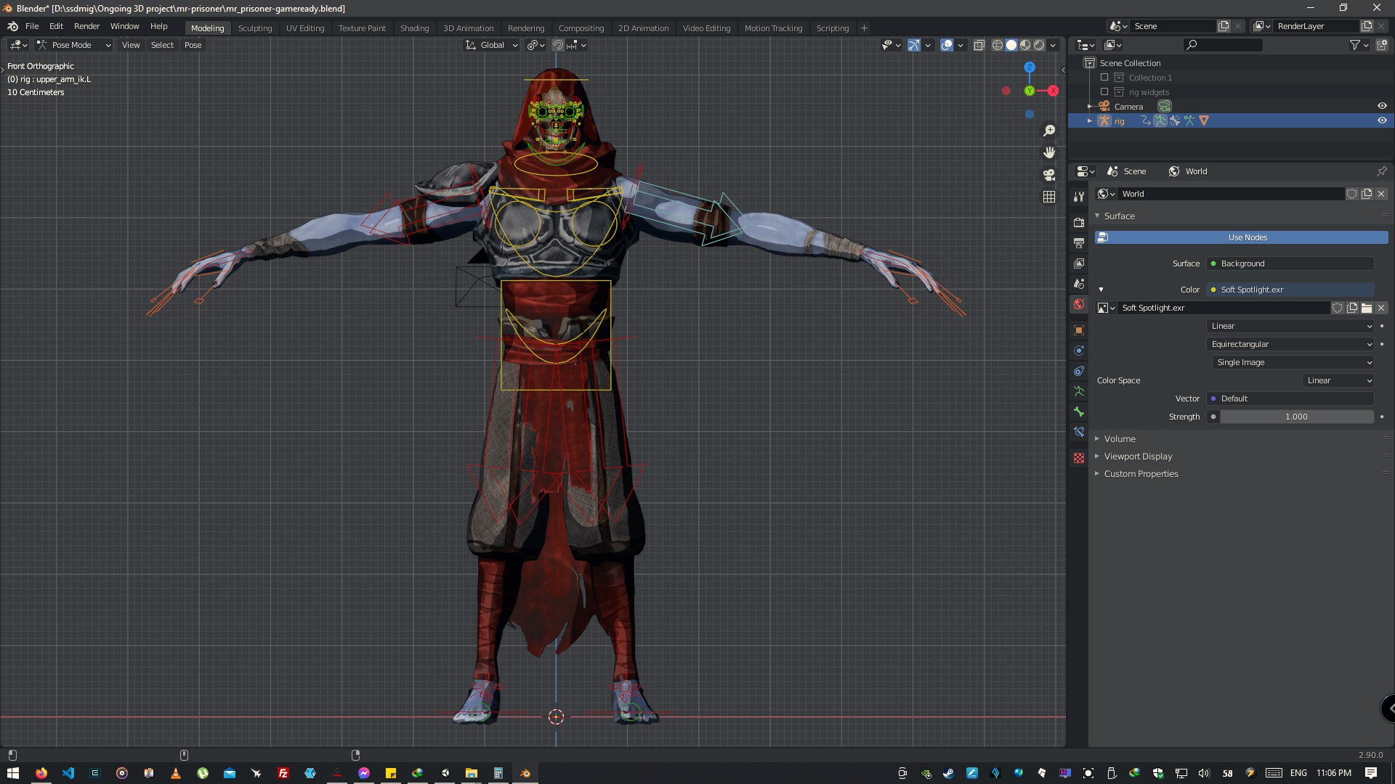Open the Texture properties checker tab

(1079, 458)
